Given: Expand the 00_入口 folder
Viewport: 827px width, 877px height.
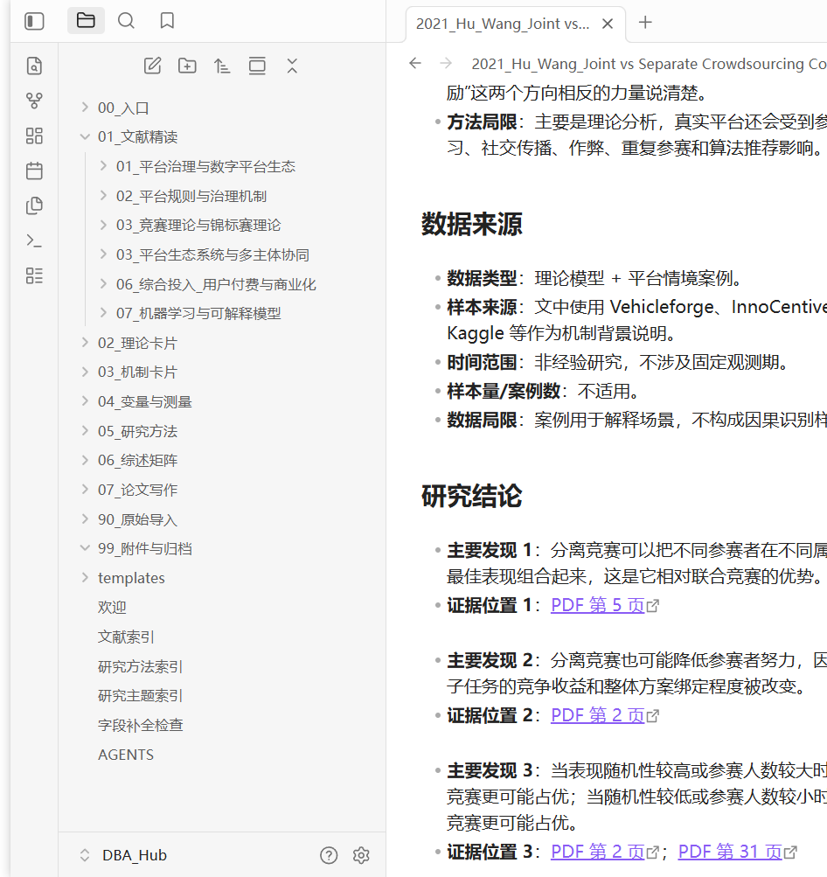Looking at the screenshot, I should (85, 107).
